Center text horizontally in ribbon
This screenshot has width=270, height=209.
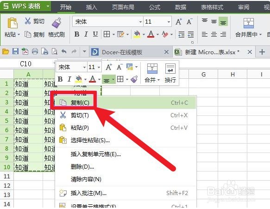(x=214, y=34)
